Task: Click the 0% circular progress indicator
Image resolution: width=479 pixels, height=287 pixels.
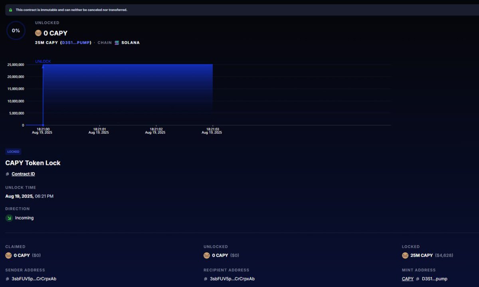Action: coord(16,30)
